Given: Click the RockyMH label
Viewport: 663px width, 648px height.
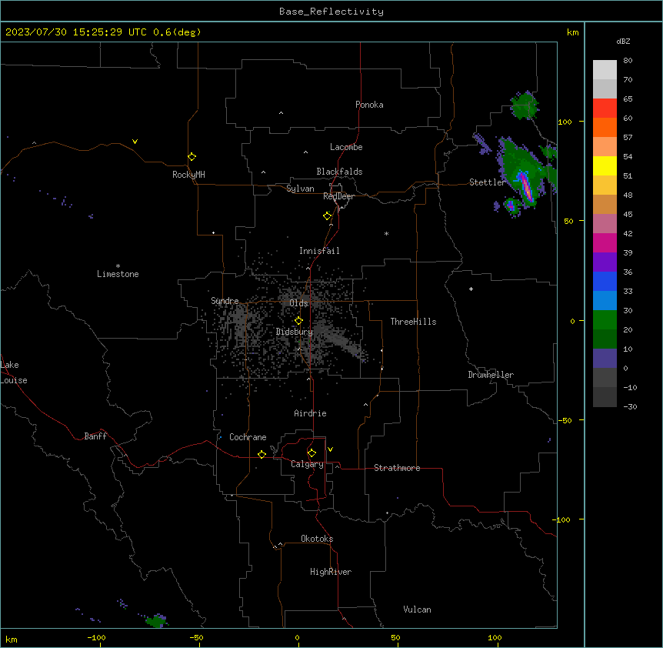Looking at the screenshot, I should tap(188, 175).
